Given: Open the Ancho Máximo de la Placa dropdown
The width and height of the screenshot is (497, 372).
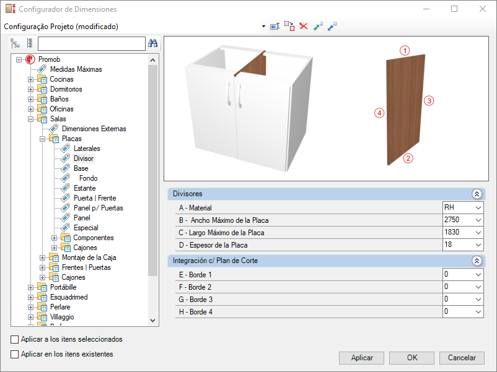Looking at the screenshot, I should click(478, 220).
